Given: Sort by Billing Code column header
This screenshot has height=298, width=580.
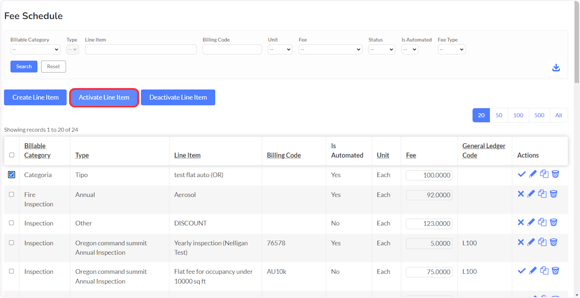Looking at the screenshot, I should (x=284, y=155).
